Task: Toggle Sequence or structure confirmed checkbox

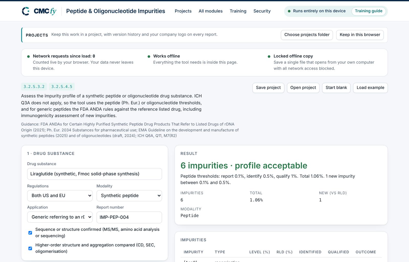Action: [30, 233]
